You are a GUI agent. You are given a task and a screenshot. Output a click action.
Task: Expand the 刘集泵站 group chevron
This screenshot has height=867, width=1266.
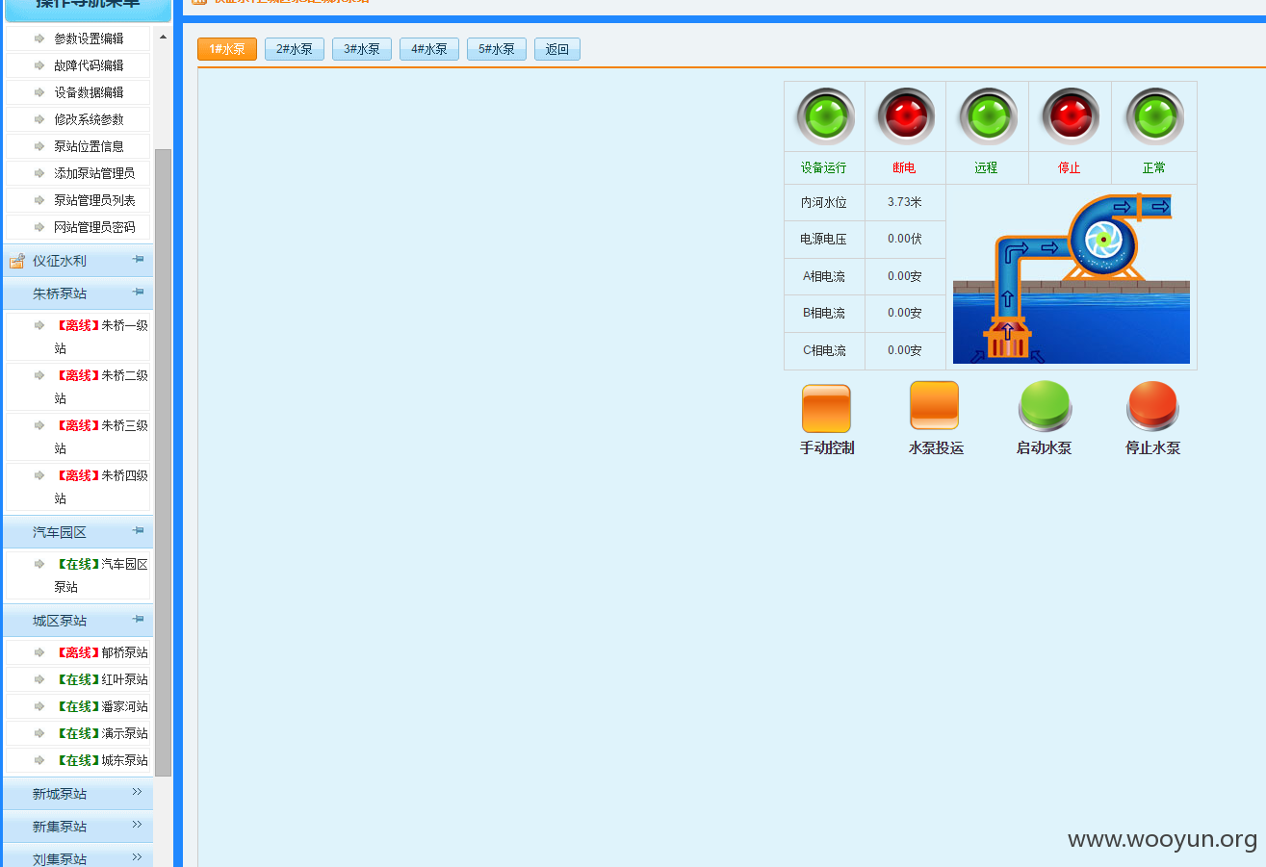pyautogui.click(x=137, y=857)
